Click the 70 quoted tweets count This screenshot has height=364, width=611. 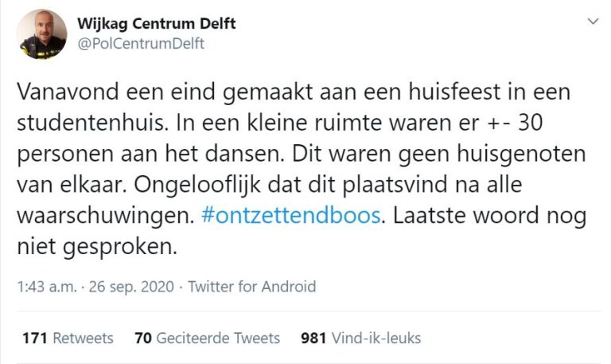143,338
